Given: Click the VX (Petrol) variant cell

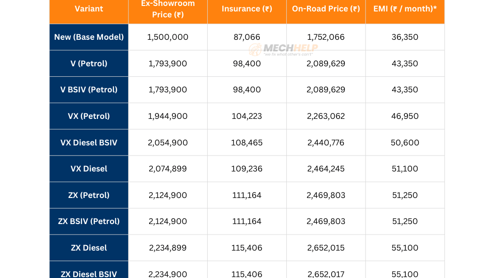Looking at the screenshot, I should pos(89,116).
